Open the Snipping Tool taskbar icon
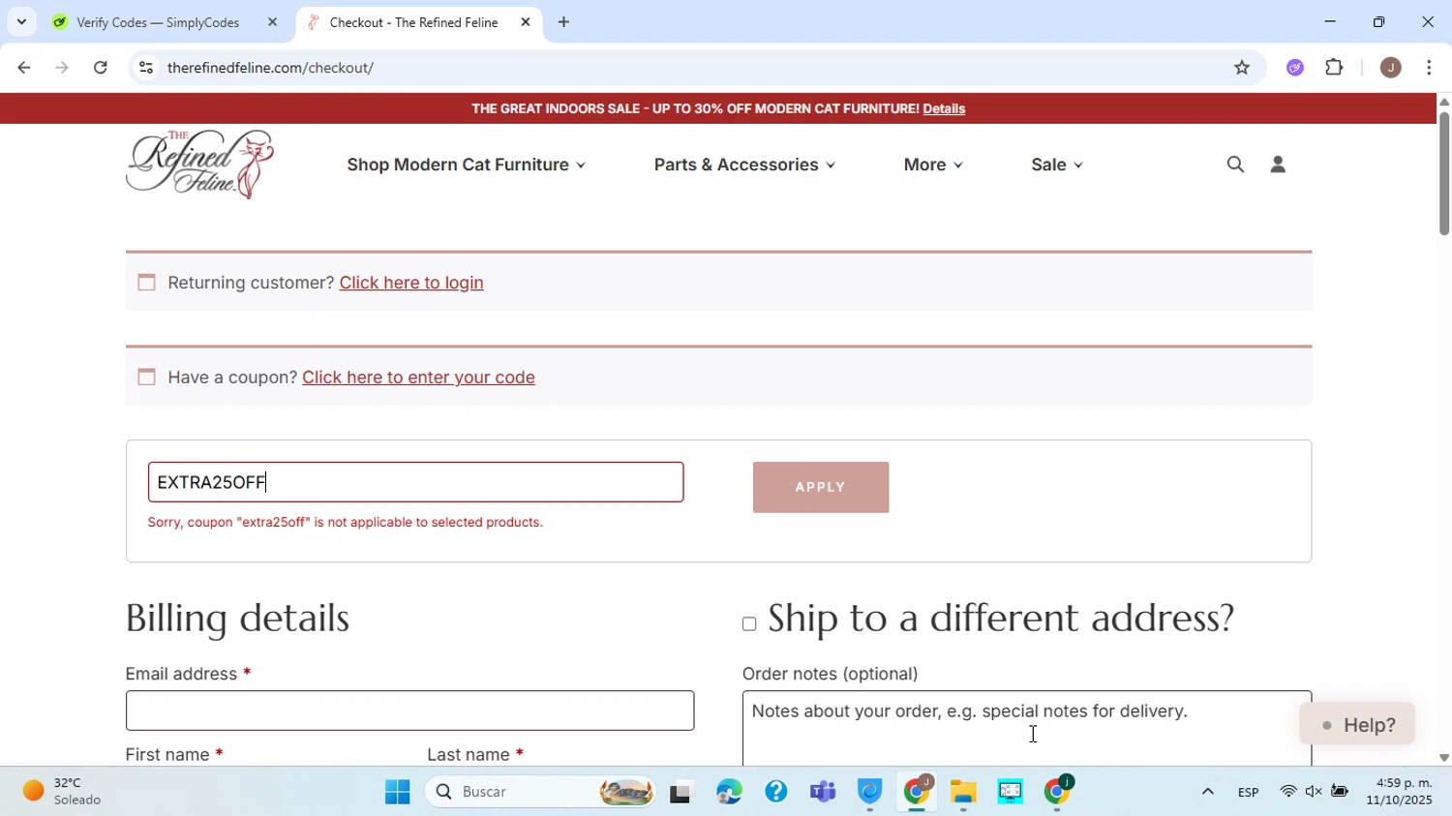Screen dimensions: 1452x816 [1011, 793]
